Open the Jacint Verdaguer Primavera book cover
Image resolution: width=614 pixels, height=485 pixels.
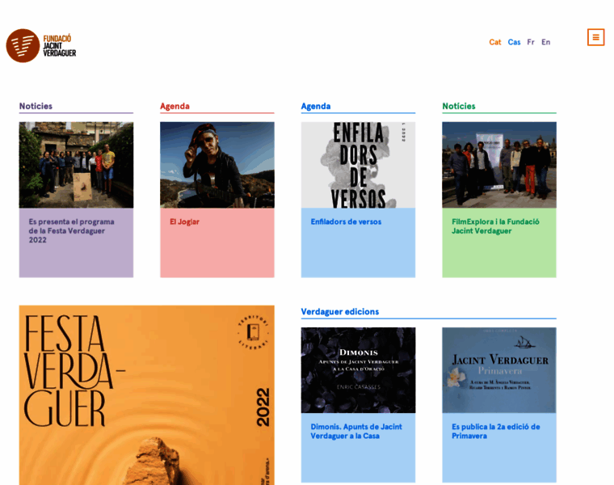pos(499,370)
